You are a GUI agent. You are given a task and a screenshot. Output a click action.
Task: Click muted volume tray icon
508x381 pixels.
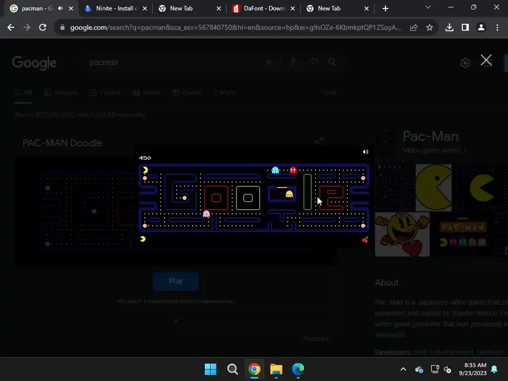point(447,369)
